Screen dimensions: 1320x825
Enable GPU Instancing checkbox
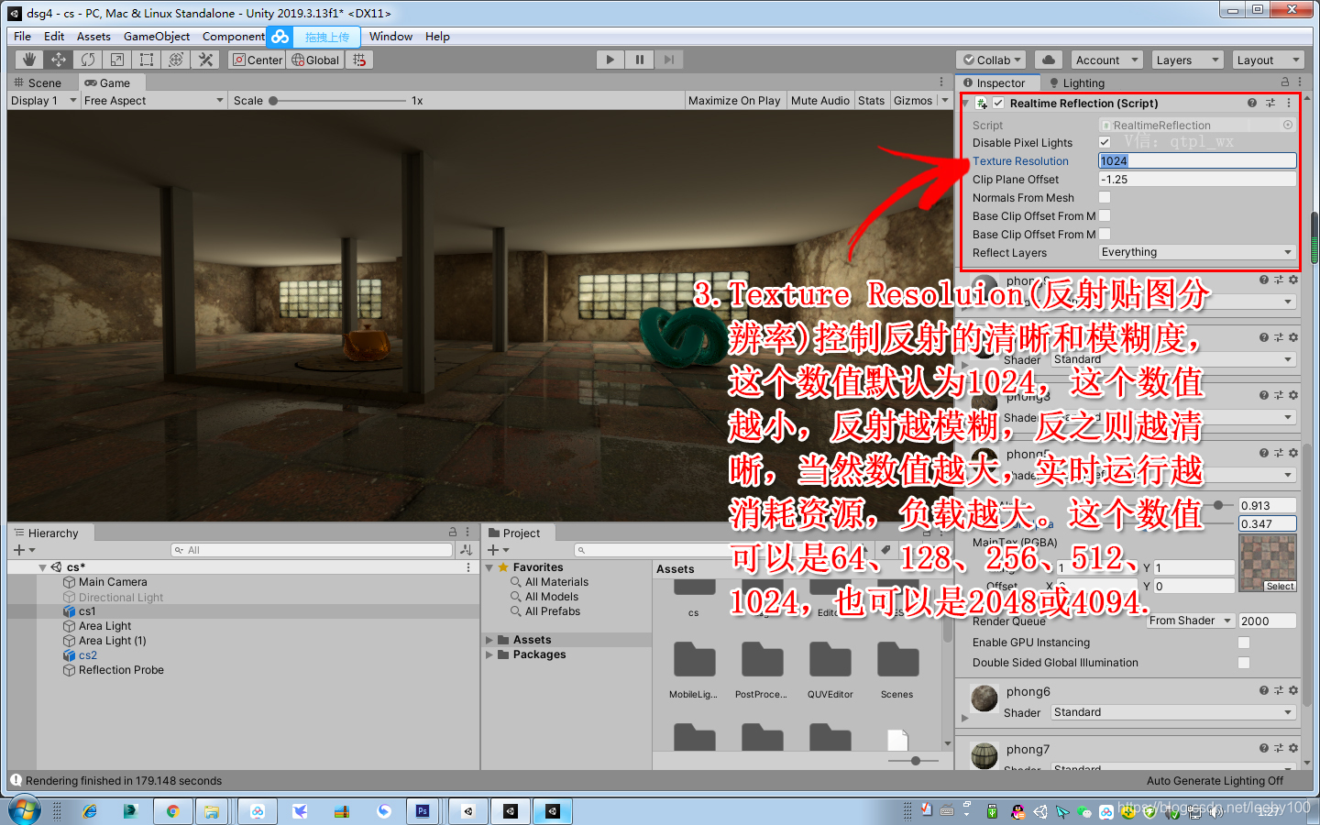coord(1244,643)
